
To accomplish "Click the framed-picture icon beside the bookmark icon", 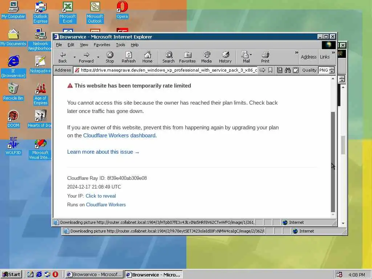I will coord(280,70).
